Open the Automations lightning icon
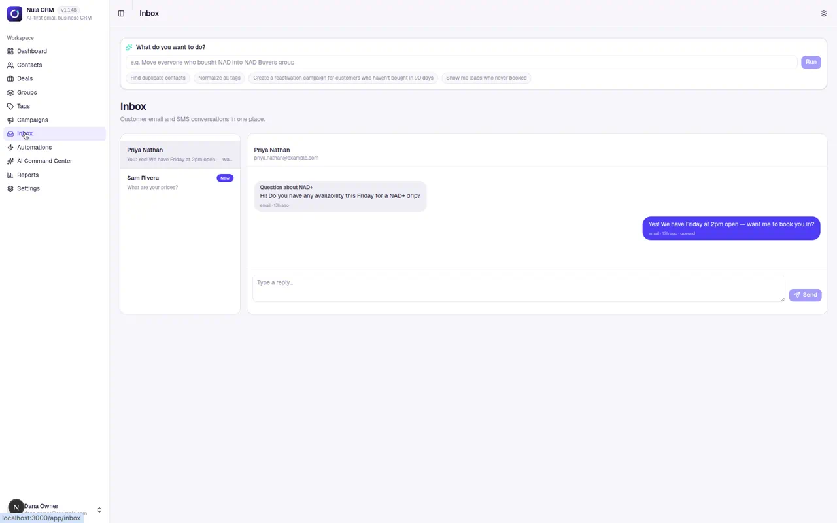This screenshot has width=837, height=523. 10,147
